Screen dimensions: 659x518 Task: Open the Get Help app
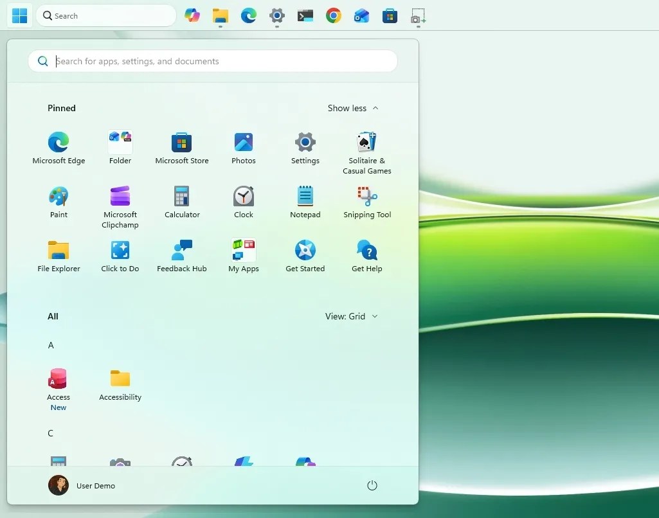pyautogui.click(x=367, y=256)
